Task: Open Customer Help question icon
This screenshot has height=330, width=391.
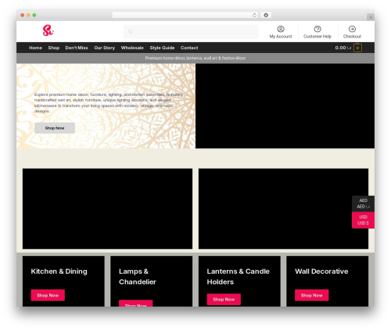Action: (x=317, y=29)
